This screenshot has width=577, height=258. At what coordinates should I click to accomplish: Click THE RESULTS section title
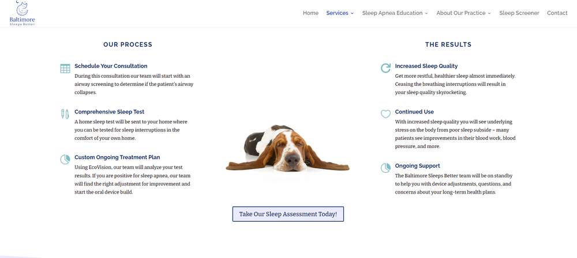[448, 44]
